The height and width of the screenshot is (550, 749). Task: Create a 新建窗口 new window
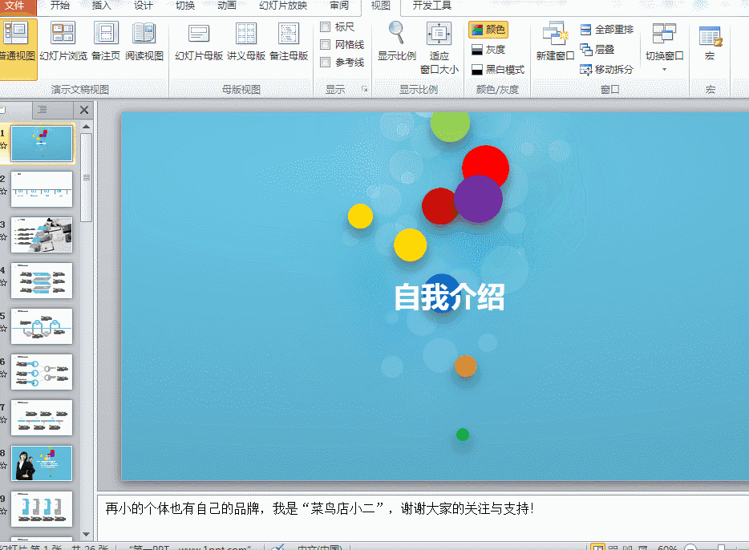(x=555, y=44)
